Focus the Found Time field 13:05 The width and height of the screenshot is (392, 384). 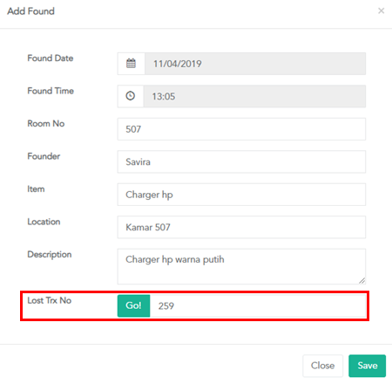[x=254, y=96]
